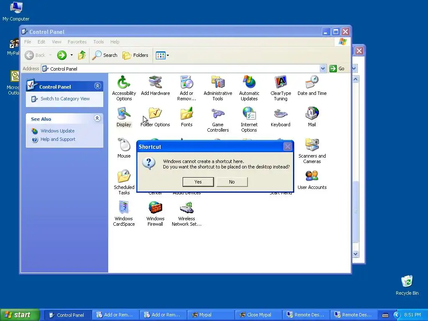Image resolution: width=428 pixels, height=321 pixels.
Task: Open the Favorites menu
Action: pyautogui.click(x=77, y=42)
